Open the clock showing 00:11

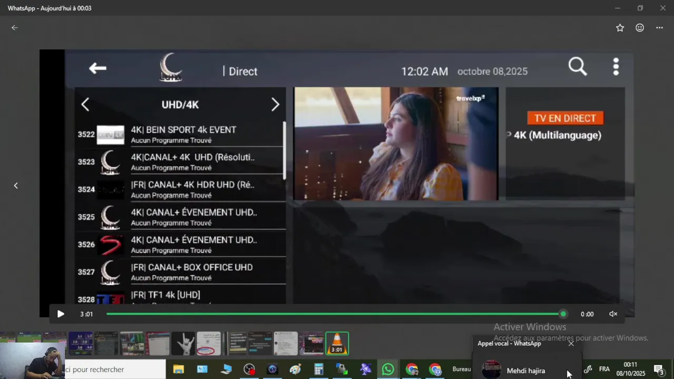630,369
